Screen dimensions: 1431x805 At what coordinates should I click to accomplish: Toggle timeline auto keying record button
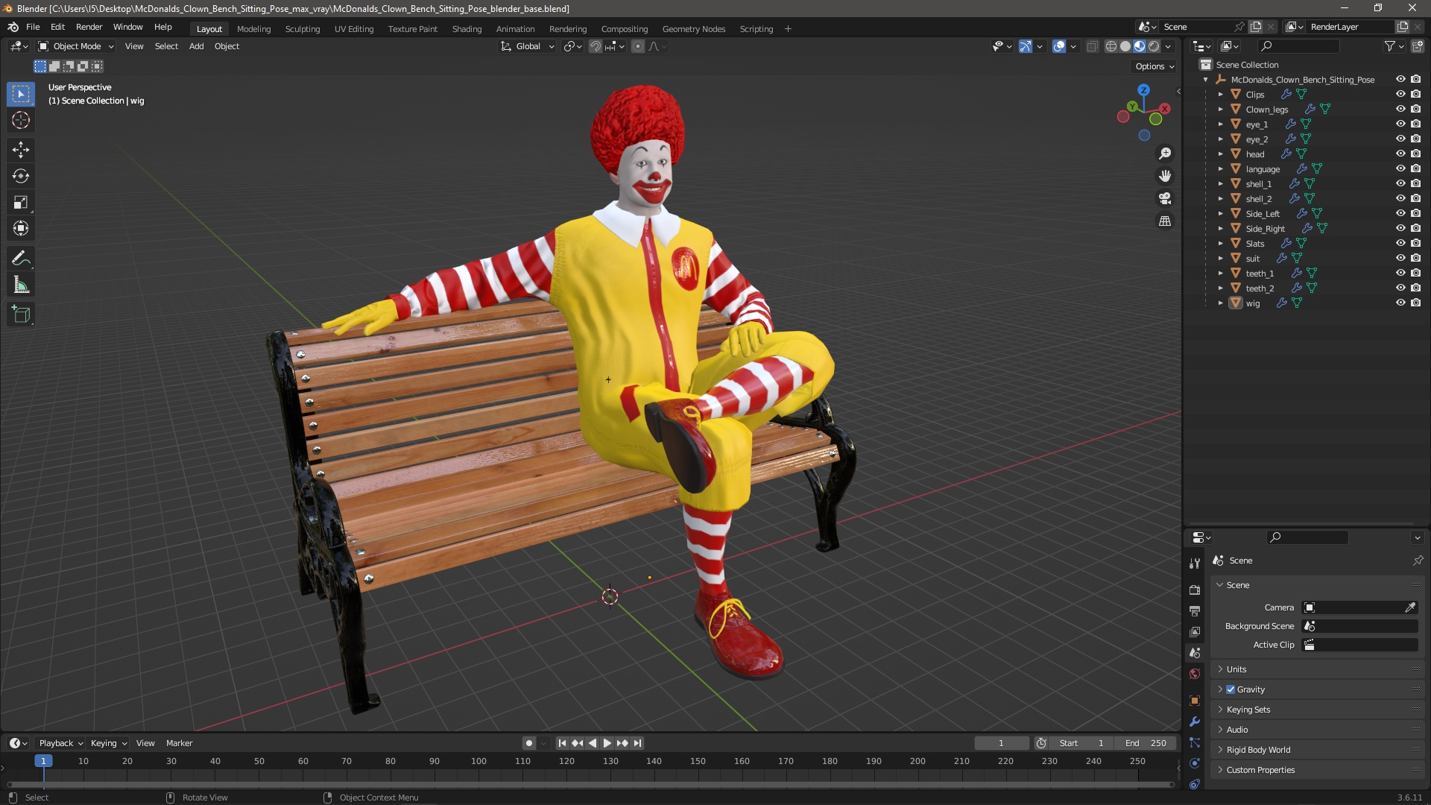coord(529,743)
